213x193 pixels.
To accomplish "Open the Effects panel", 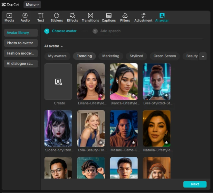I will pyautogui.click(x=73, y=17).
